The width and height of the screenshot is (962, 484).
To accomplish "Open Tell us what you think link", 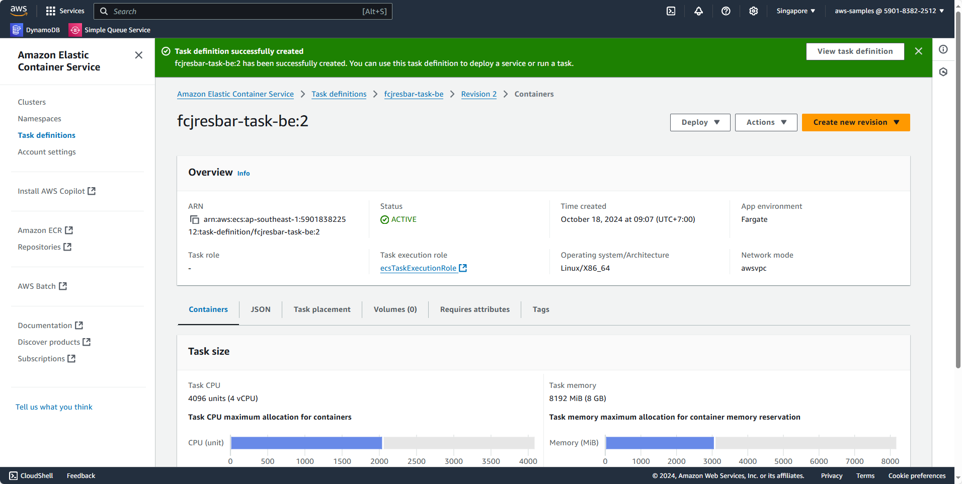I will pos(54,407).
